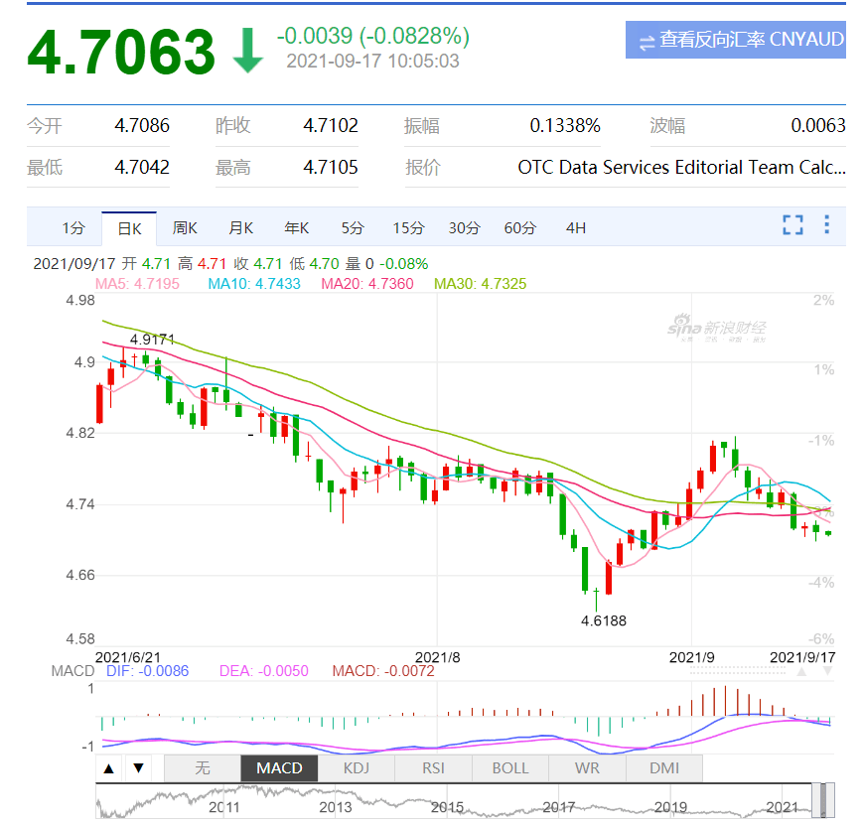Click the black up arrow below MACD panel
Screen dimensions: 863x825
coord(110,767)
